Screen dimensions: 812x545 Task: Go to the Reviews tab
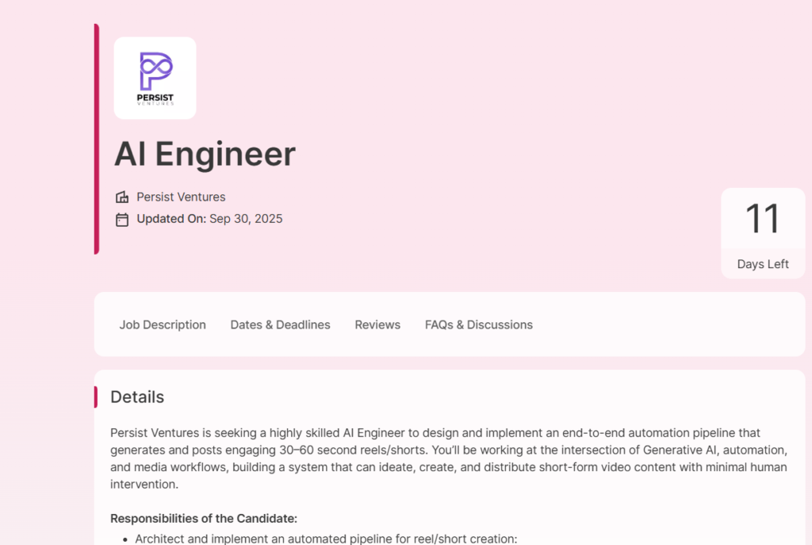[377, 324]
